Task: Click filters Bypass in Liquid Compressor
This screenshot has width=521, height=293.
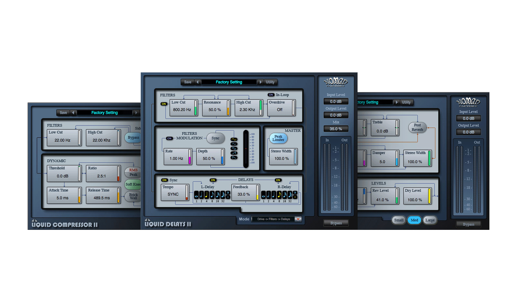Action: pos(133,137)
